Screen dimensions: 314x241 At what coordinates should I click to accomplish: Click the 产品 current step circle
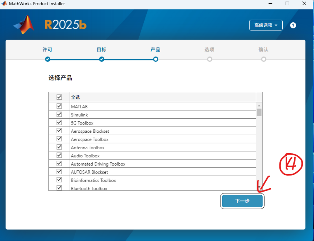[x=156, y=59]
